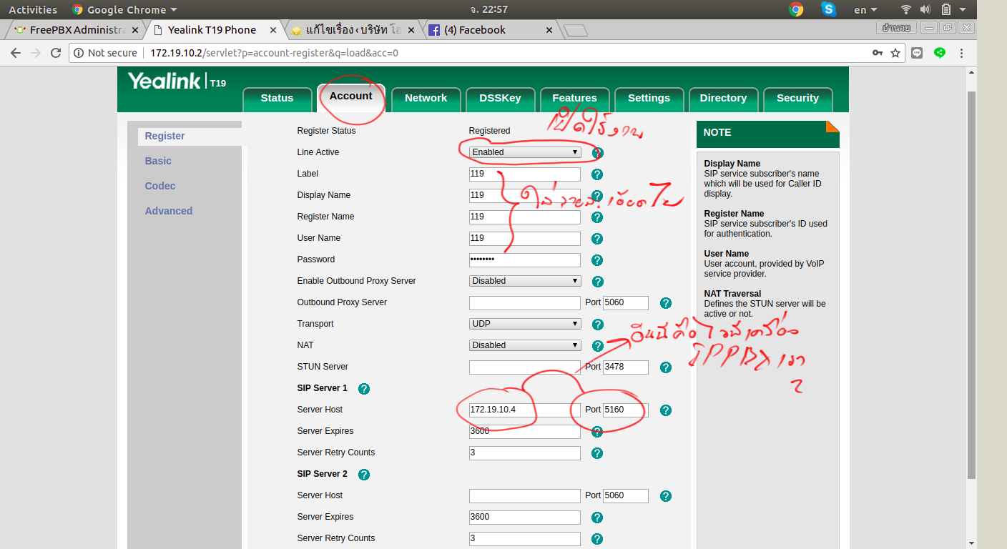Click the Display Name input field

pos(525,195)
